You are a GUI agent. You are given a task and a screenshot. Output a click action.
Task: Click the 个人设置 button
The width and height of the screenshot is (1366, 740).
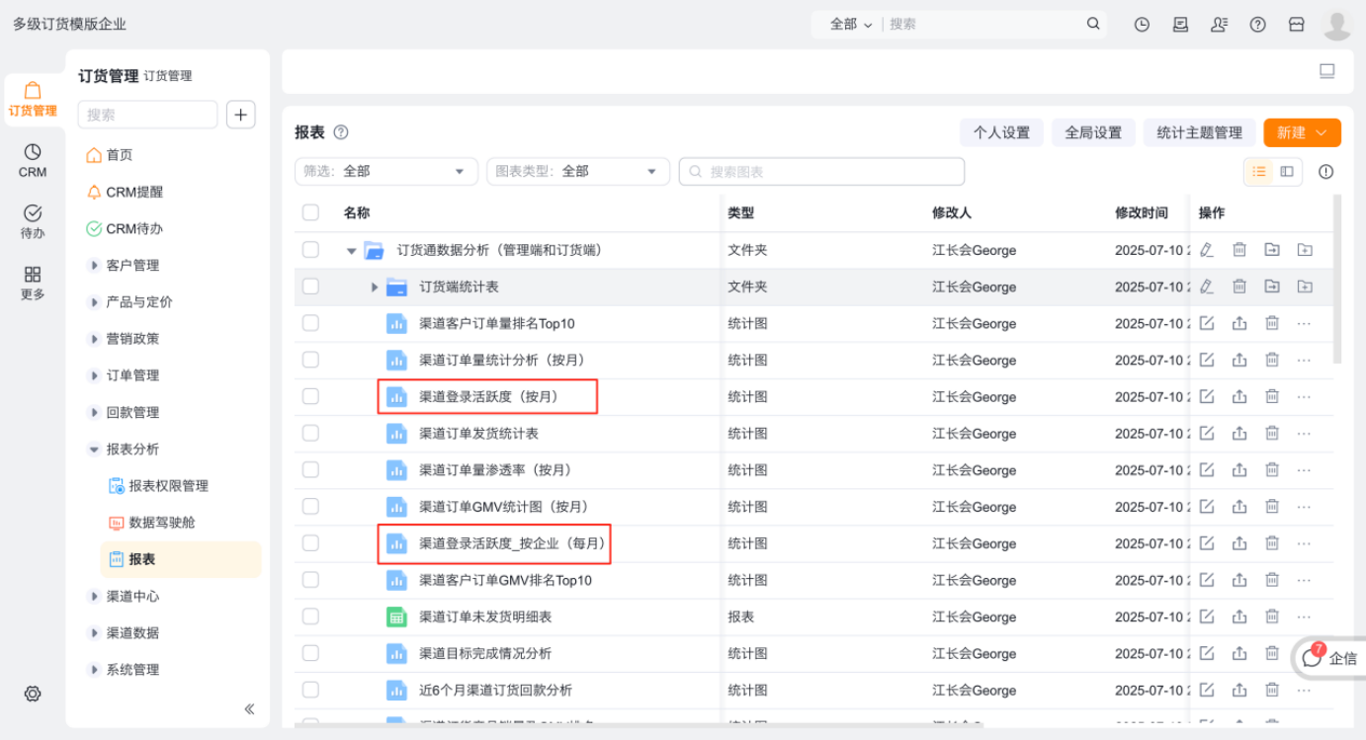coord(1001,132)
